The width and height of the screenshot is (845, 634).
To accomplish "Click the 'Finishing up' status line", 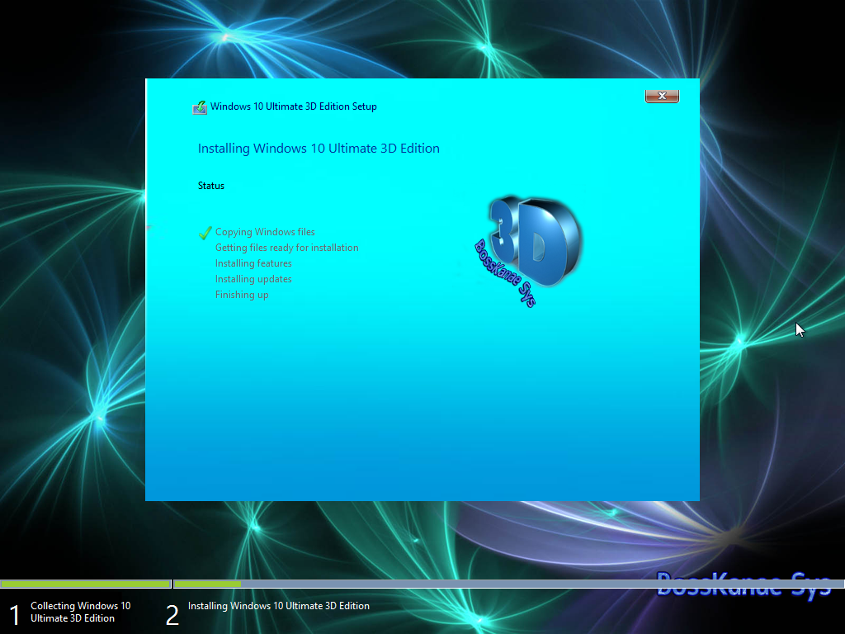I will coord(242,295).
